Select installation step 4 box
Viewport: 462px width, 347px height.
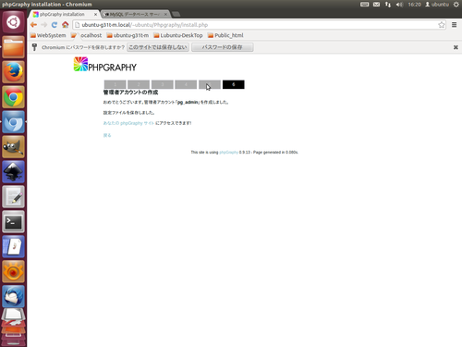tap(186, 84)
